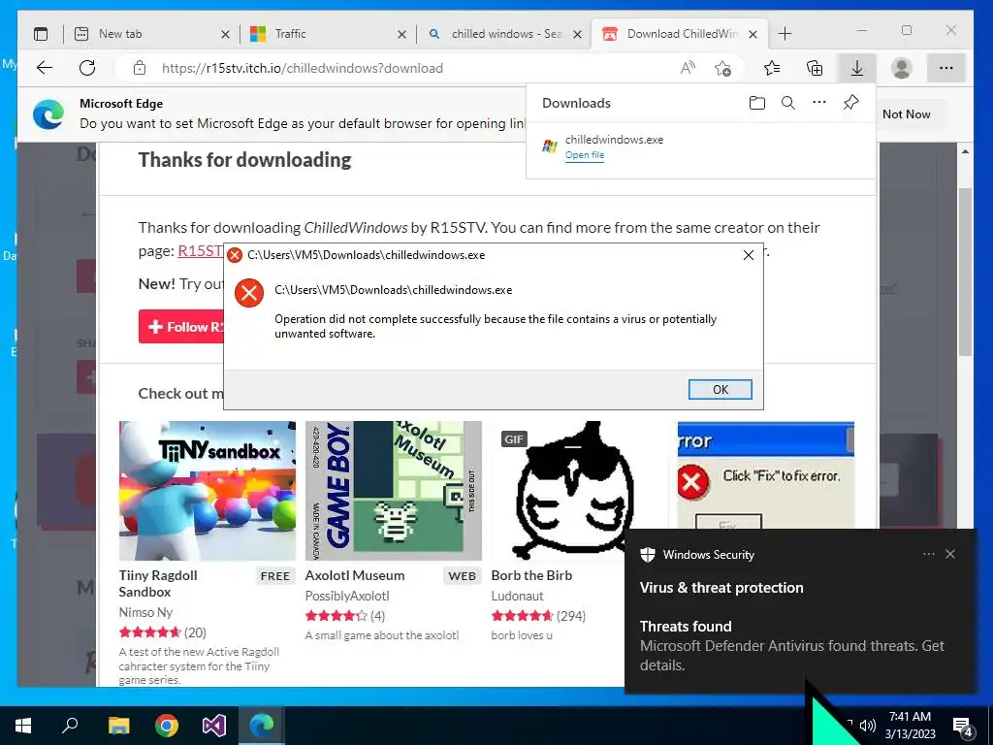
Task: Dismiss the Windows Security notification
Action: 950,554
